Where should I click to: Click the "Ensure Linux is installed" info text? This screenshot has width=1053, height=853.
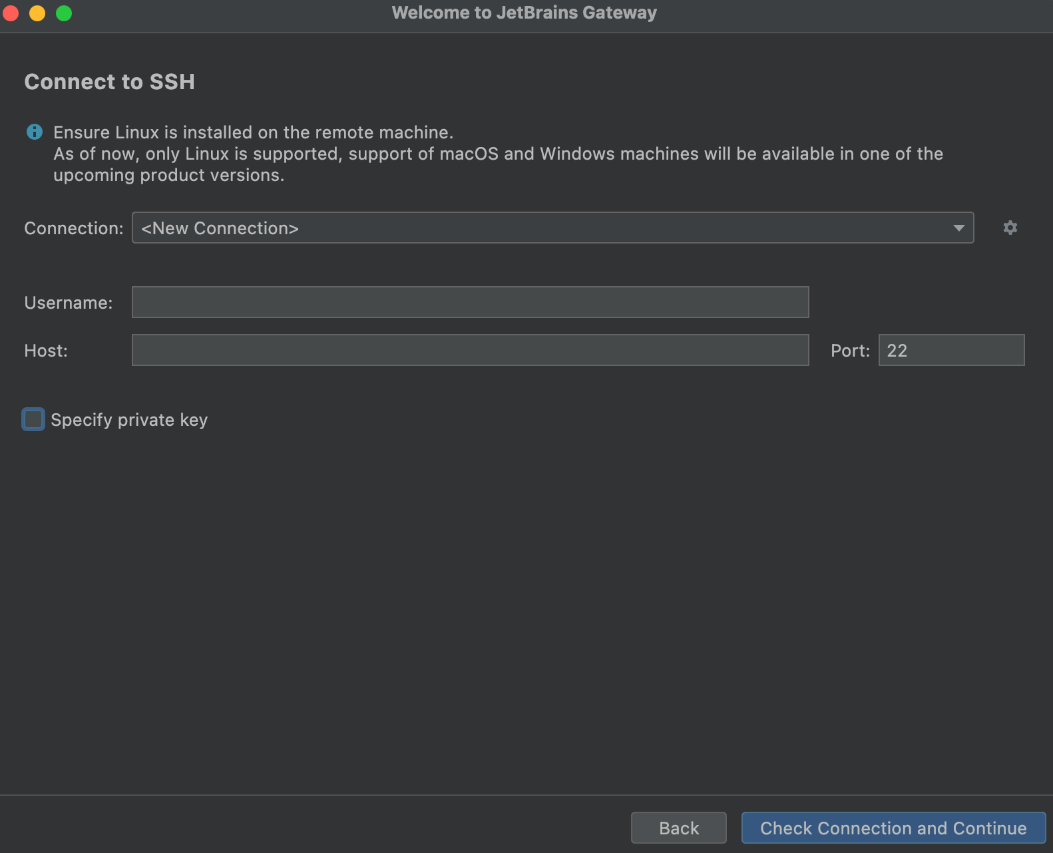253,132
